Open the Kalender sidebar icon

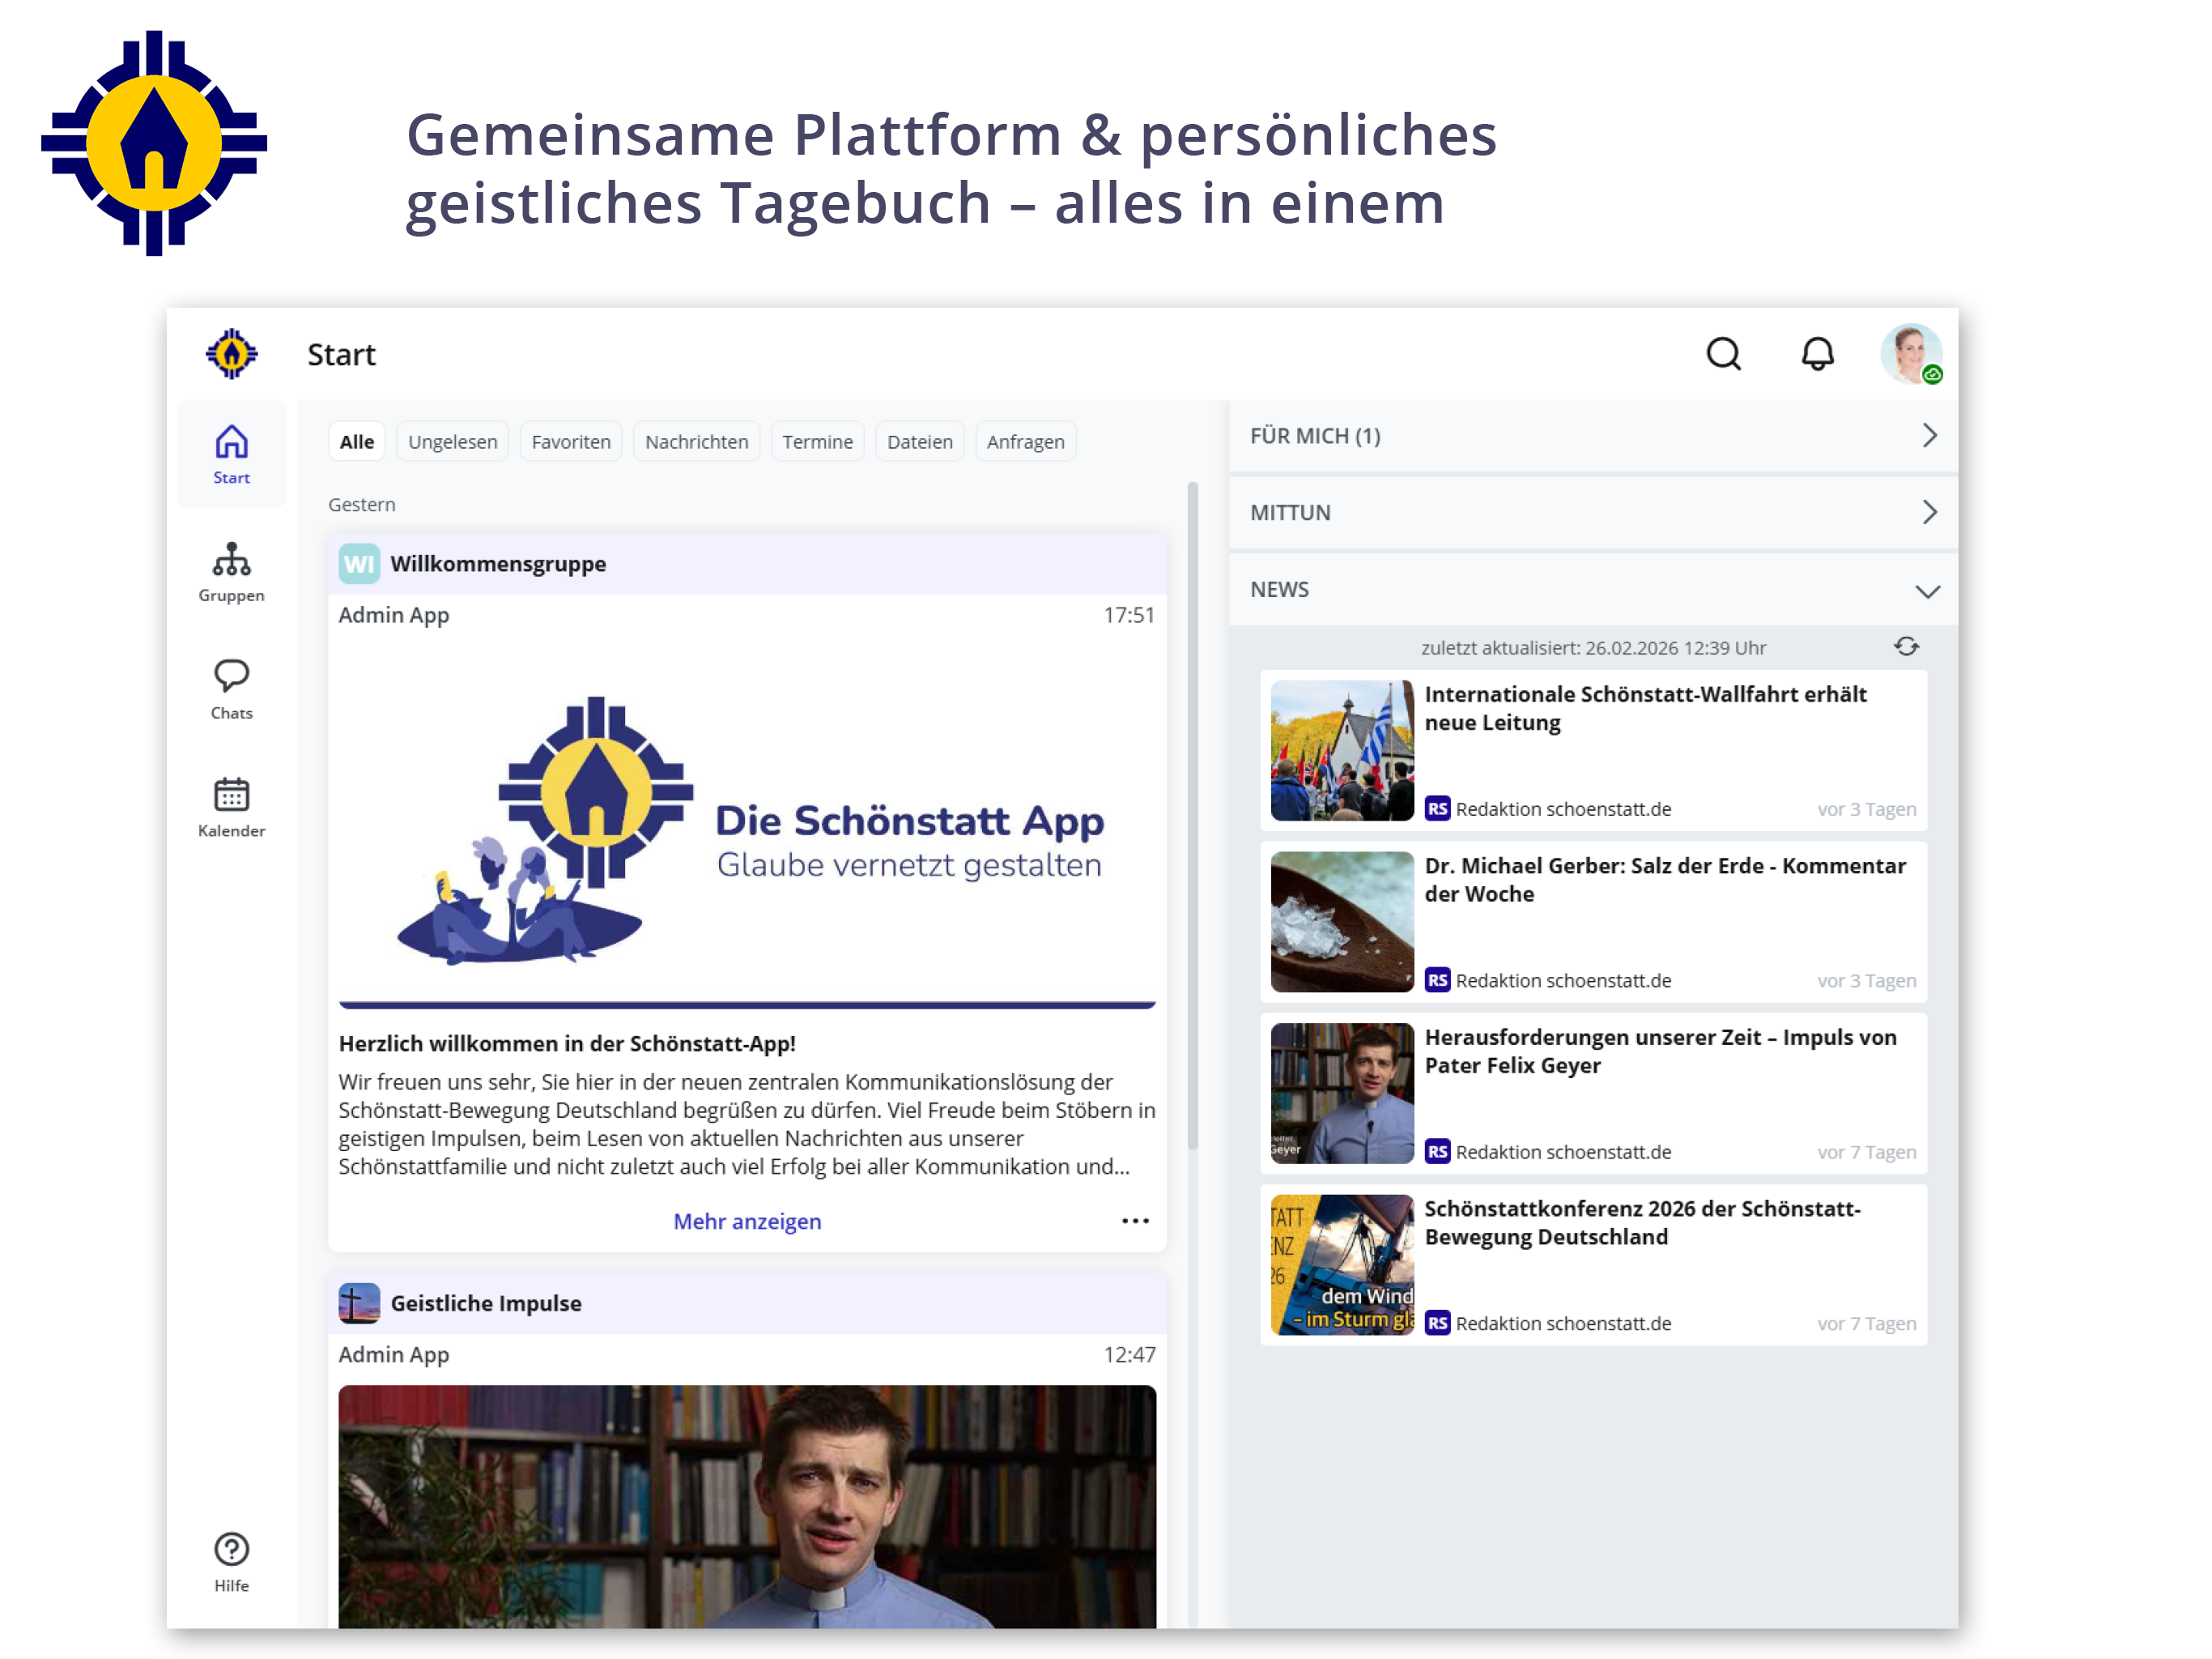[x=231, y=808]
